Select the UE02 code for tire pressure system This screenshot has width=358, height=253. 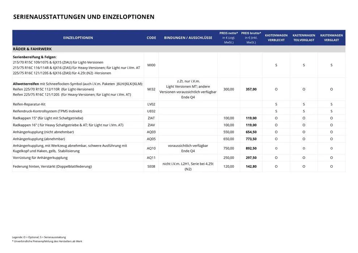click(151, 111)
